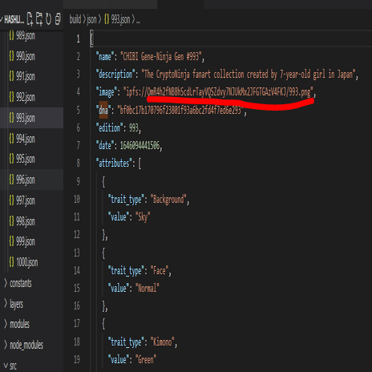372x372 pixels.
Task: Click the "description" key on line 3
Action: [x=115, y=75]
